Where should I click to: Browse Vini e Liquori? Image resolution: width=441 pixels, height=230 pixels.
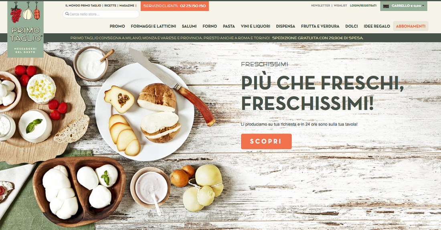(x=255, y=26)
